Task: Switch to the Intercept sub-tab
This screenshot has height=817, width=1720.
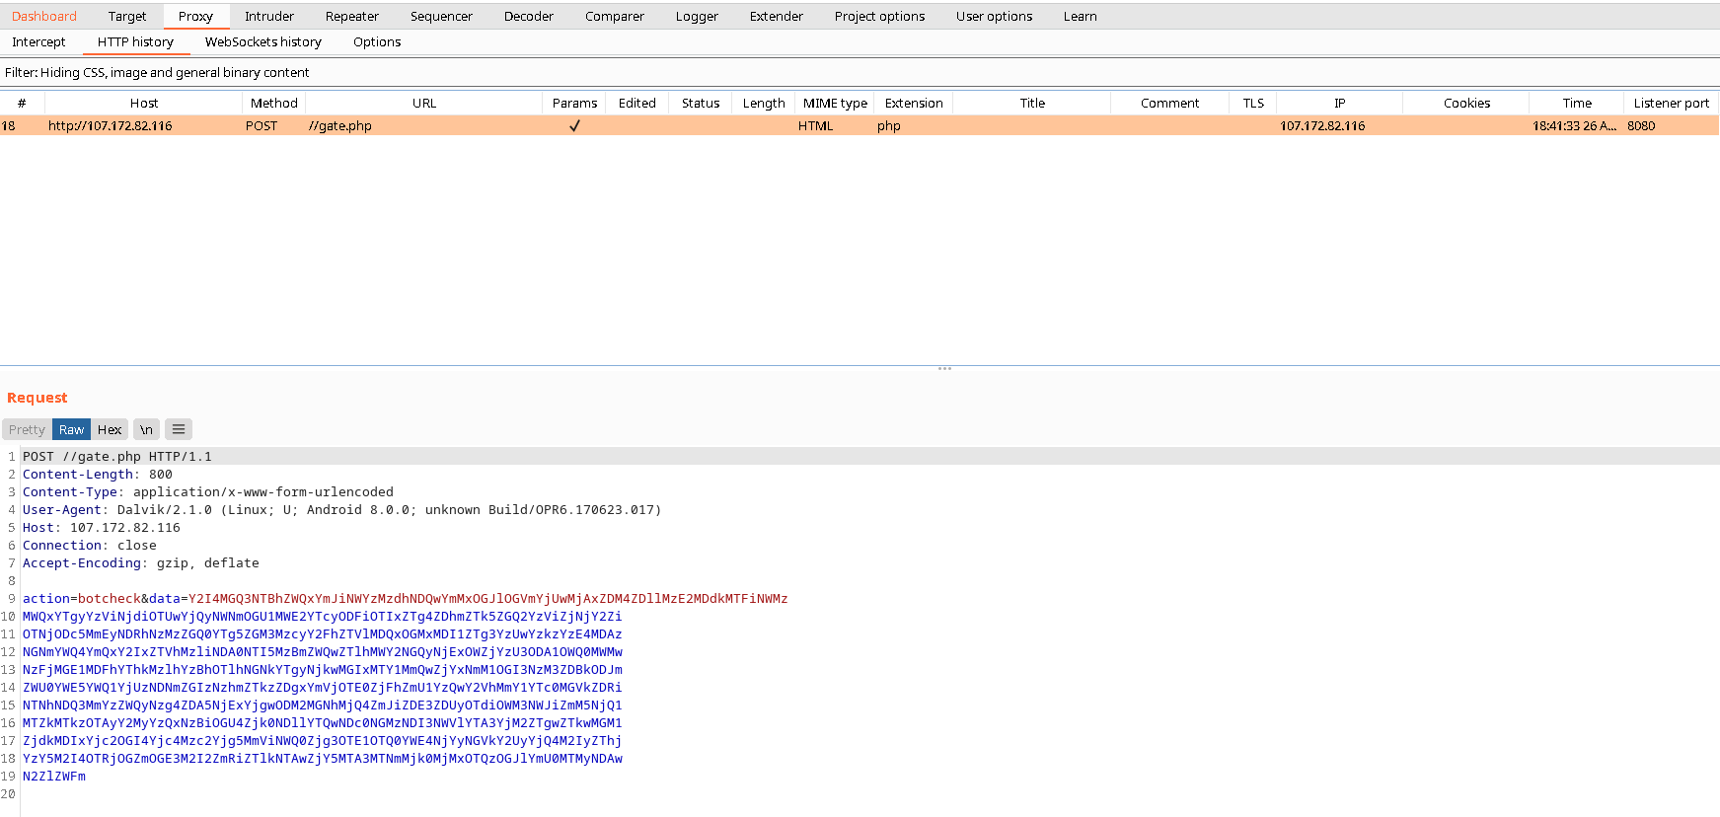Action: click(x=38, y=41)
